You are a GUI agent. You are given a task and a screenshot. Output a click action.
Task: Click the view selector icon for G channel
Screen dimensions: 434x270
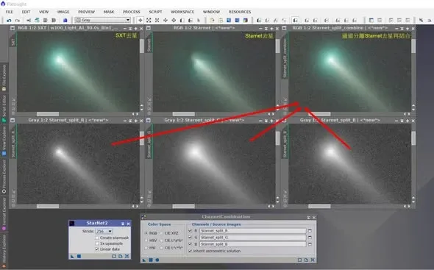(x=310, y=238)
